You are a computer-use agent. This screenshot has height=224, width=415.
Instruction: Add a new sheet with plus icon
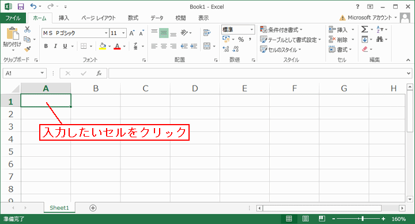(x=93, y=208)
